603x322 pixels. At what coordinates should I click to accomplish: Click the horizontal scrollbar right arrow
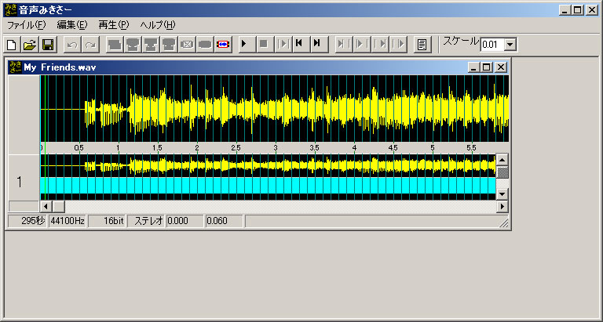click(x=502, y=207)
